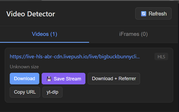Click the floppy disk save icon
Viewport: 179px width, 112px height.
[49, 79]
